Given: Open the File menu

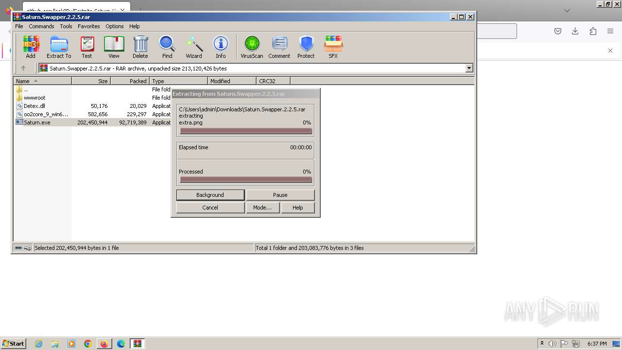Looking at the screenshot, I should pyautogui.click(x=19, y=26).
